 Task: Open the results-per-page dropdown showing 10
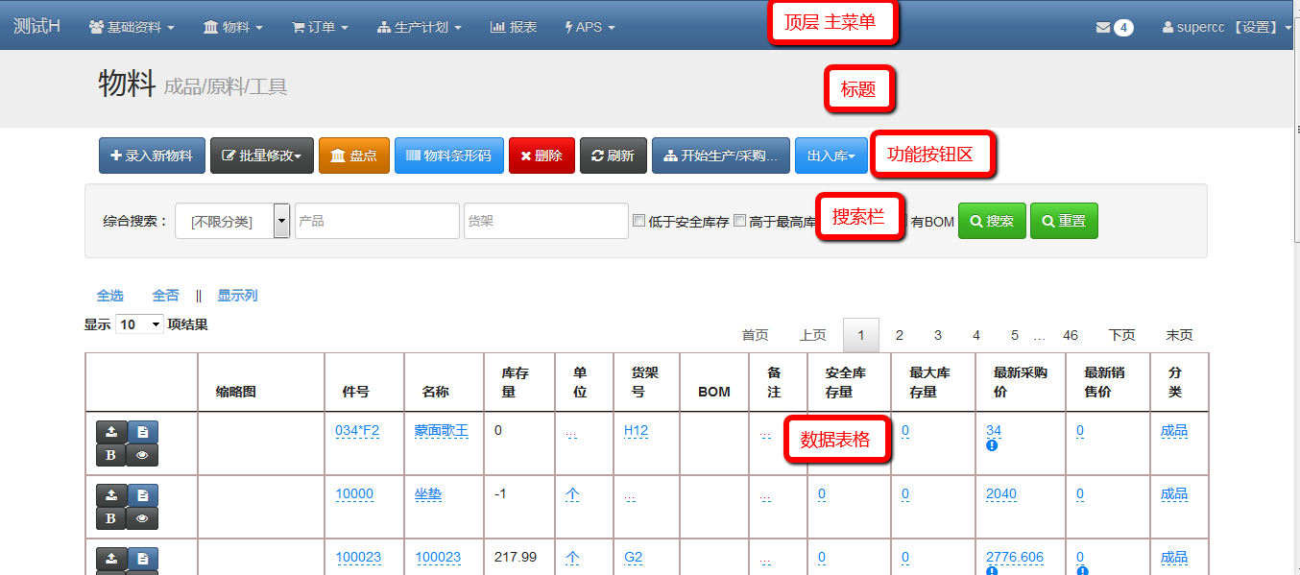click(140, 324)
